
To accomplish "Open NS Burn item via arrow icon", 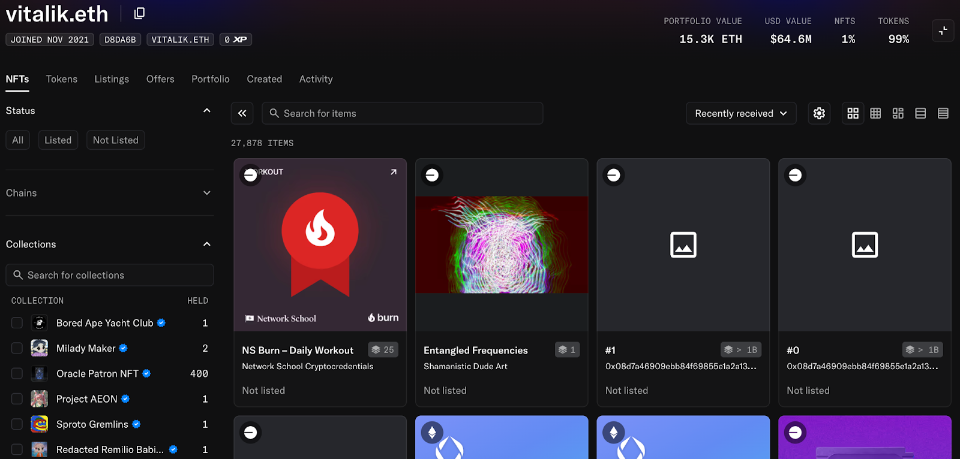I will pyautogui.click(x=394, y=172).
